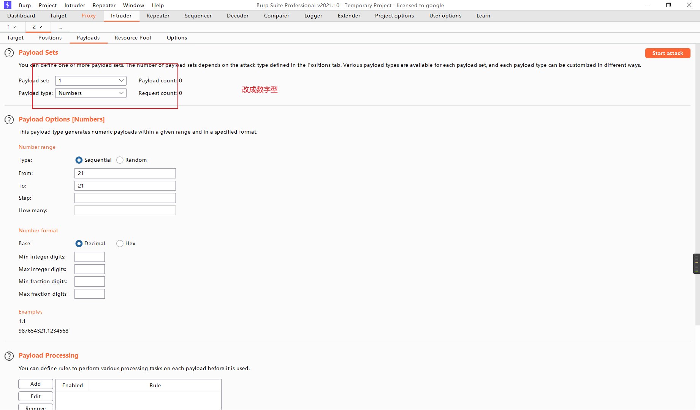Open the Payload set dropdown
Screen dimensions: 700x410
pyautogui.click(x=91, y=80)
